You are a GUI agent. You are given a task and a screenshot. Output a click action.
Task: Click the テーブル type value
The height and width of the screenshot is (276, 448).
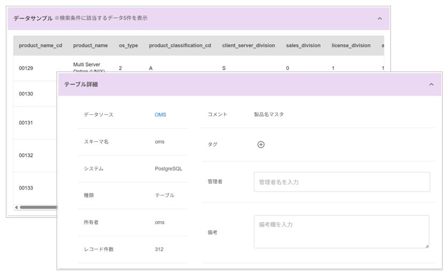(165, 195)
